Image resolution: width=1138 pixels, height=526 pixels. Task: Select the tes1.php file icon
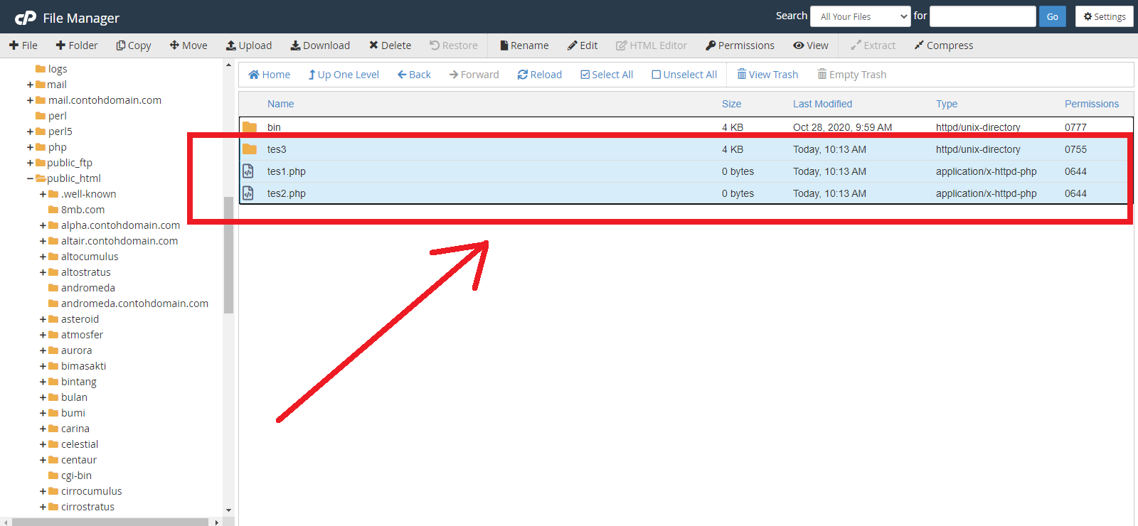pos(248,171)
